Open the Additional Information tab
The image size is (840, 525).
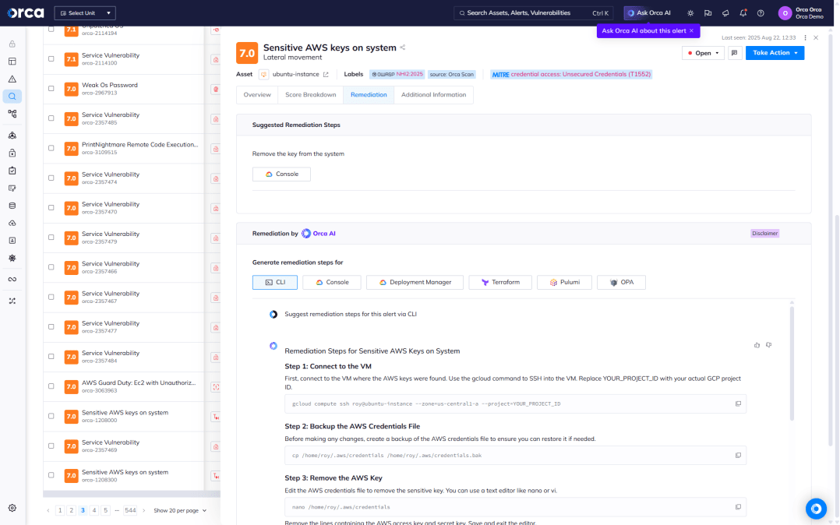[433, 95]
